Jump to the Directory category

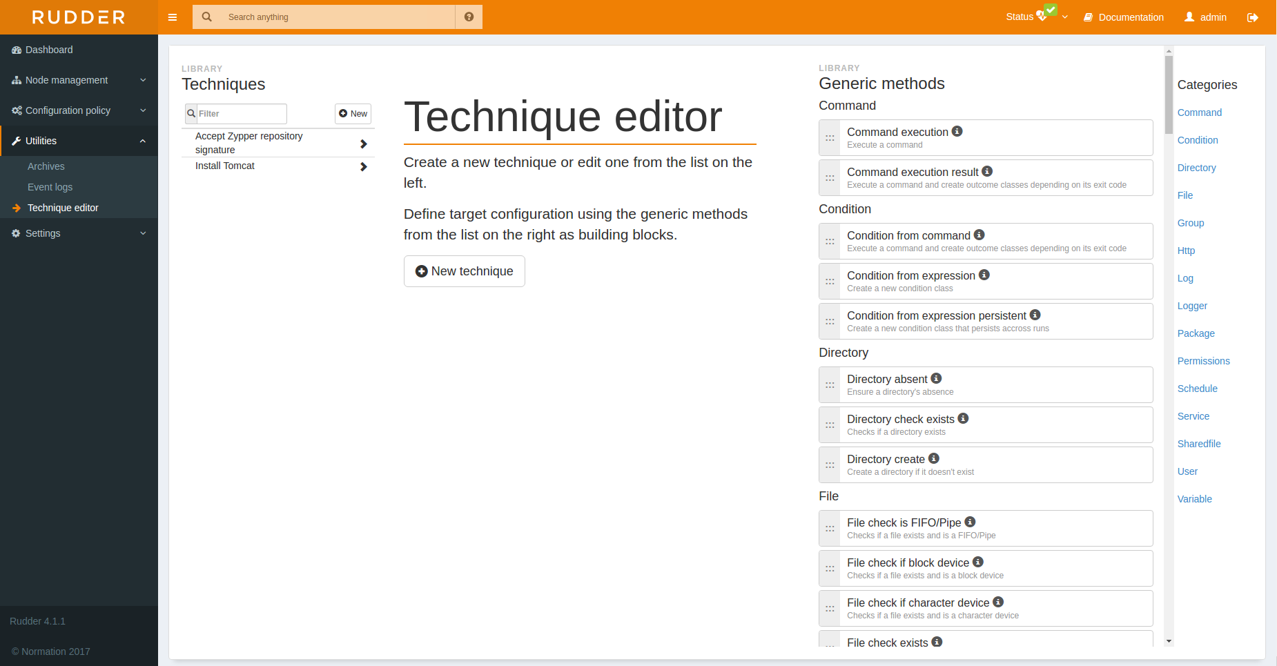[x=1197, y=168]
